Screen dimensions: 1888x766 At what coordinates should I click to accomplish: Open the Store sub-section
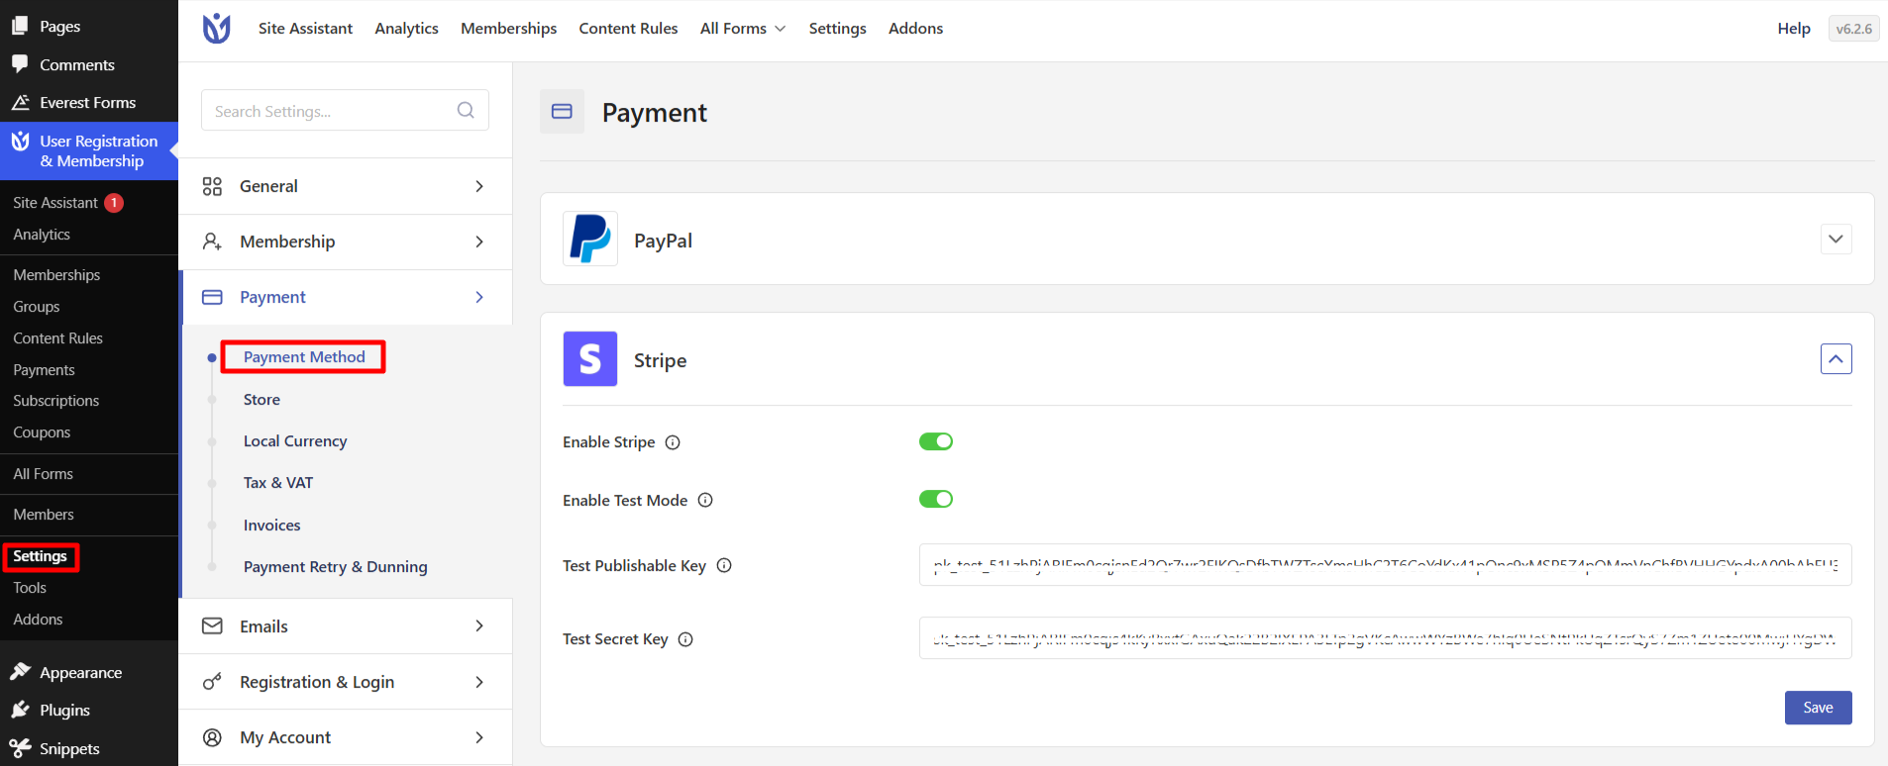(262, 400)
